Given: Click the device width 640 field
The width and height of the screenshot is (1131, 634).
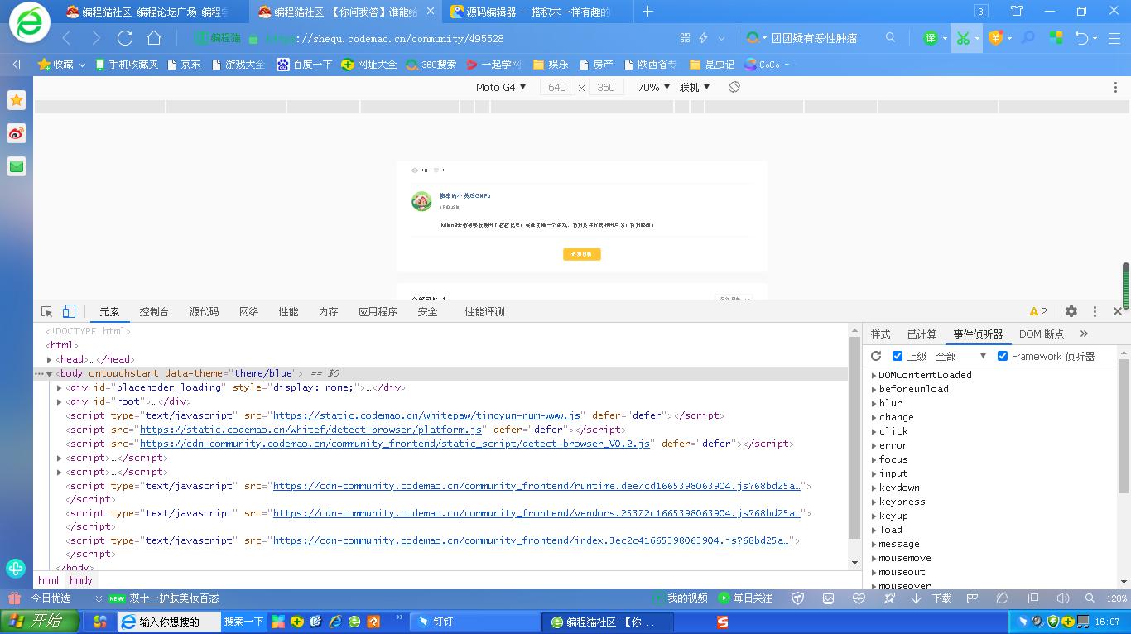Looking at the screenshot, I should 557,87.
